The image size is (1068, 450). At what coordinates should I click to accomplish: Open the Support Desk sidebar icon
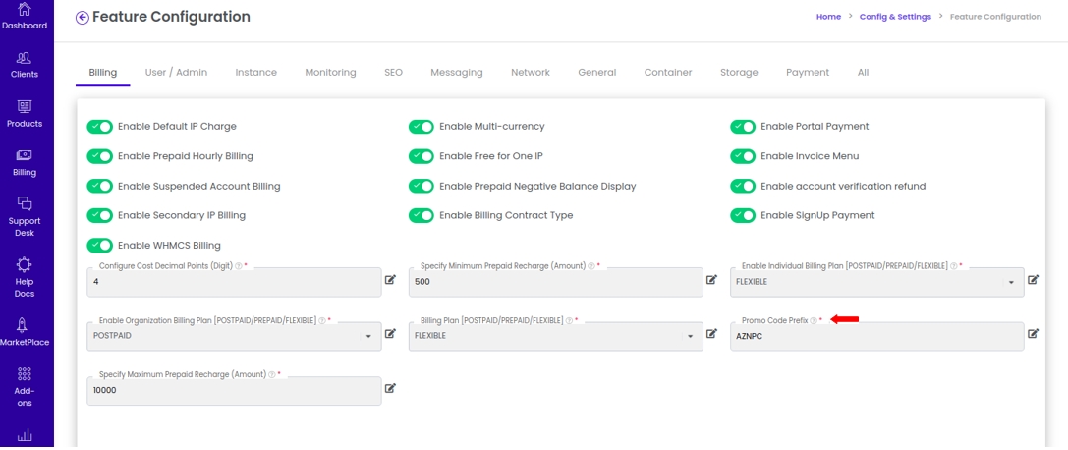25,203
